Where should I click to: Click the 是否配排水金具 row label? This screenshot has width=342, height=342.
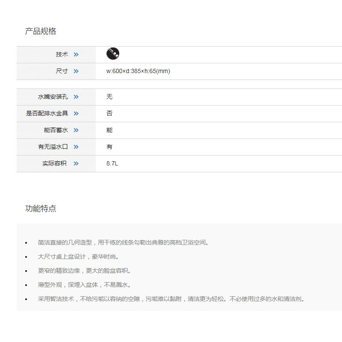(47, 113)
